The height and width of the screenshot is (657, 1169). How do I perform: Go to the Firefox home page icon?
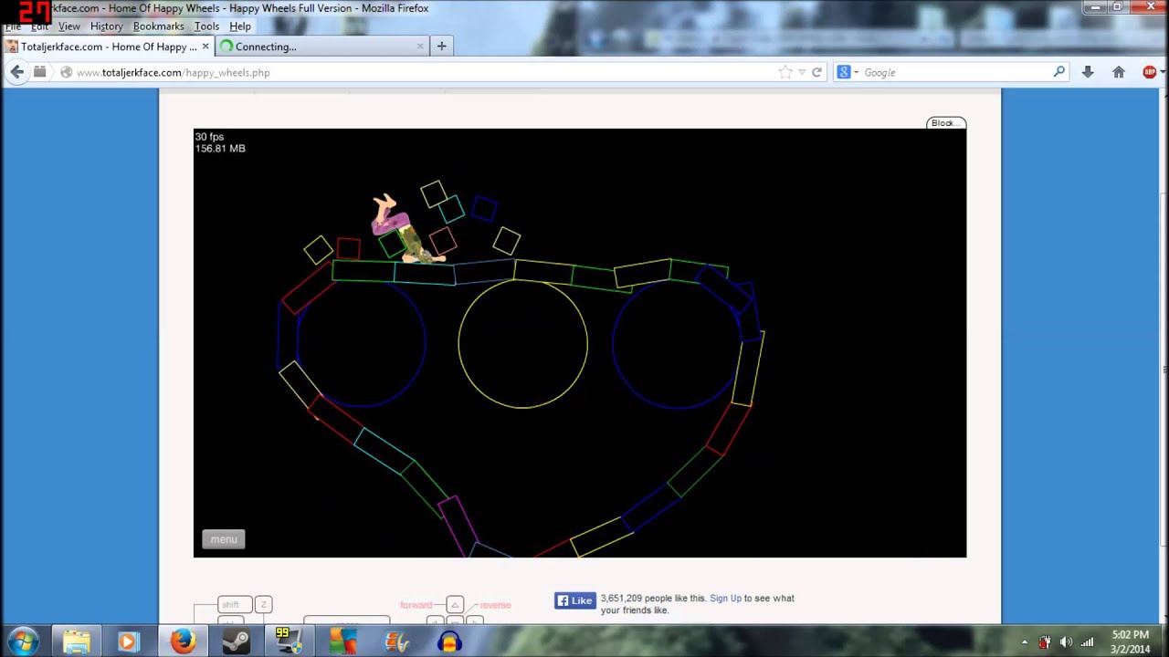click(x=1118, y=72)
